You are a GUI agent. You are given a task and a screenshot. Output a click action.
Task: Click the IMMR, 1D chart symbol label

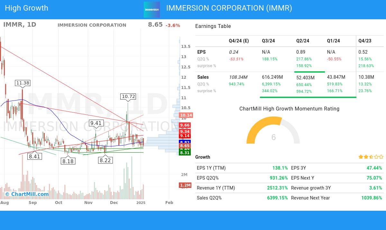pos(20,25)
